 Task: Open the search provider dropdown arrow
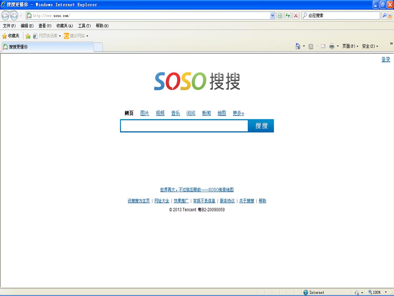pyautogui.click(x=390, y=16)
